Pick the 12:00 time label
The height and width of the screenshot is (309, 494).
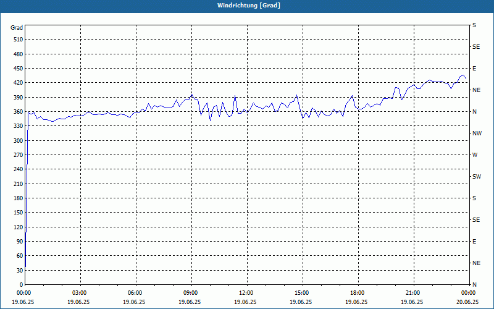245,293
